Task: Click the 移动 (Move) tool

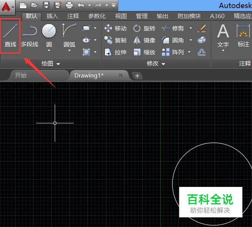Action: tap(116, 29)
